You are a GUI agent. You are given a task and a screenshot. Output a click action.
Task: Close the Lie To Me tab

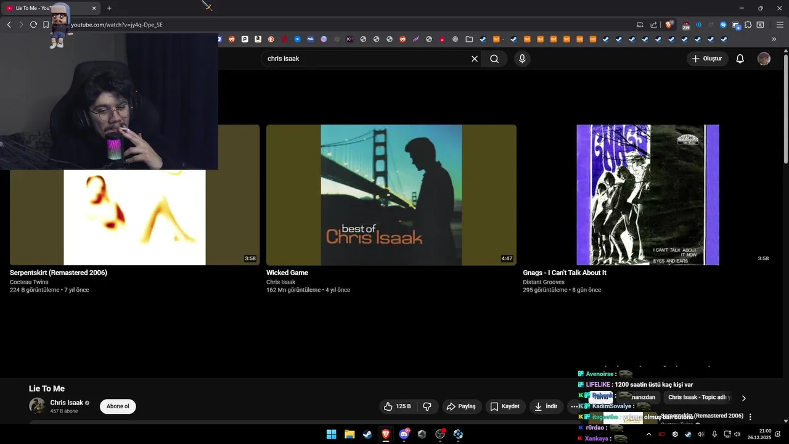click(94, 8)
